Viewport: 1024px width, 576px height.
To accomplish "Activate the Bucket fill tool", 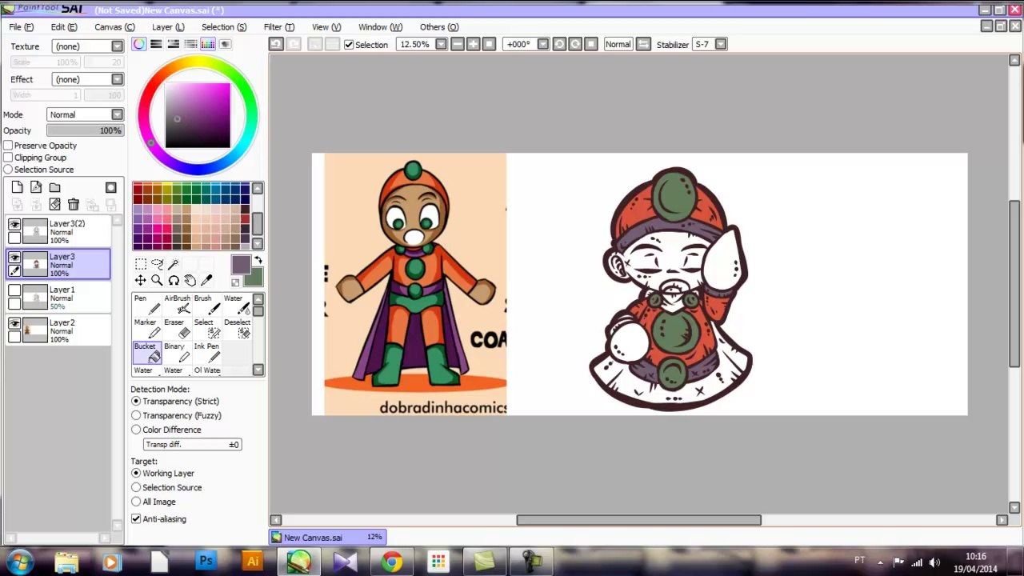I will 146,353.
